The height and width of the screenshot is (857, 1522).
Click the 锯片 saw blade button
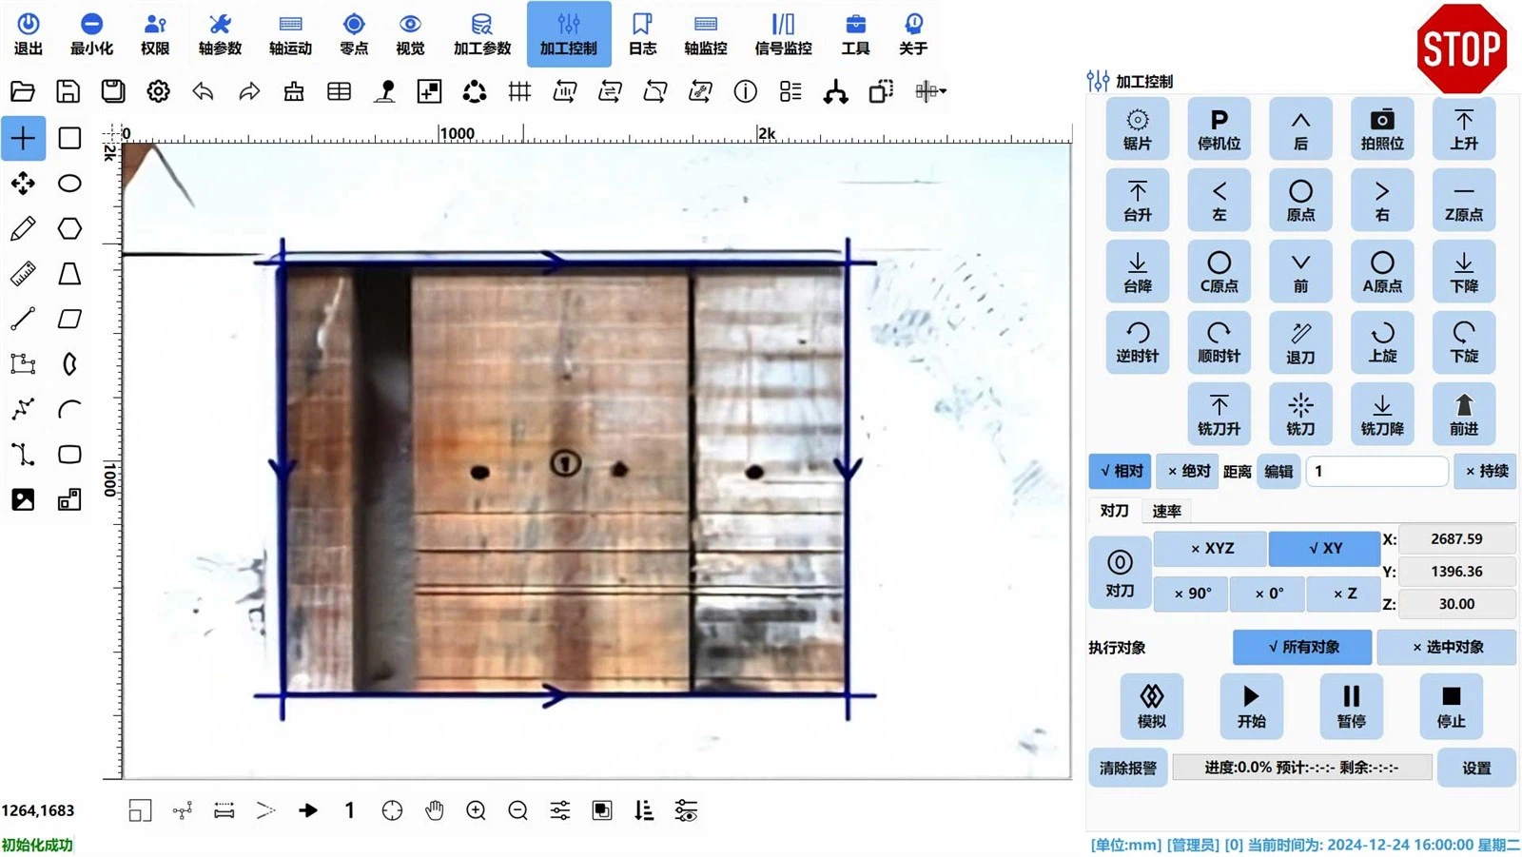click(1138, 128)
